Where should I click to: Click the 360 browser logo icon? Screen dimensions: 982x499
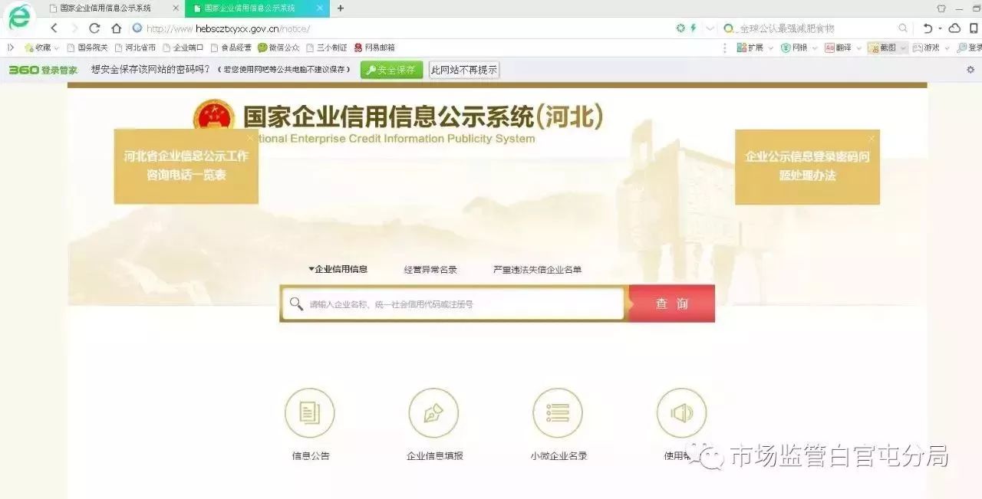click(x=19, y=17)
